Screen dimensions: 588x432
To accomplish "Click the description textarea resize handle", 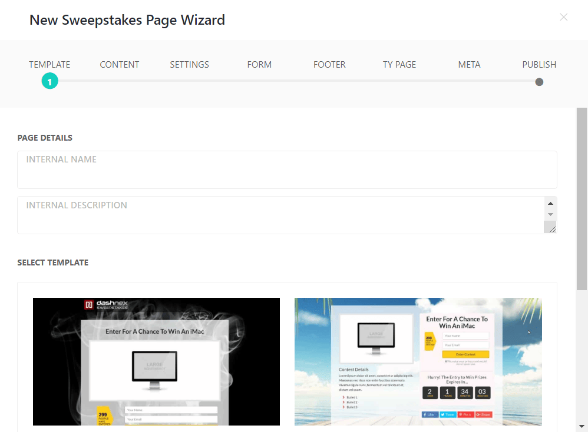I will [551, 228].
